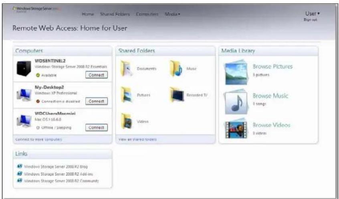Screen dimensions: 339x199
Task: Click the Mac OS X 10.6.0 text
Action: click(x=48, y=119)
